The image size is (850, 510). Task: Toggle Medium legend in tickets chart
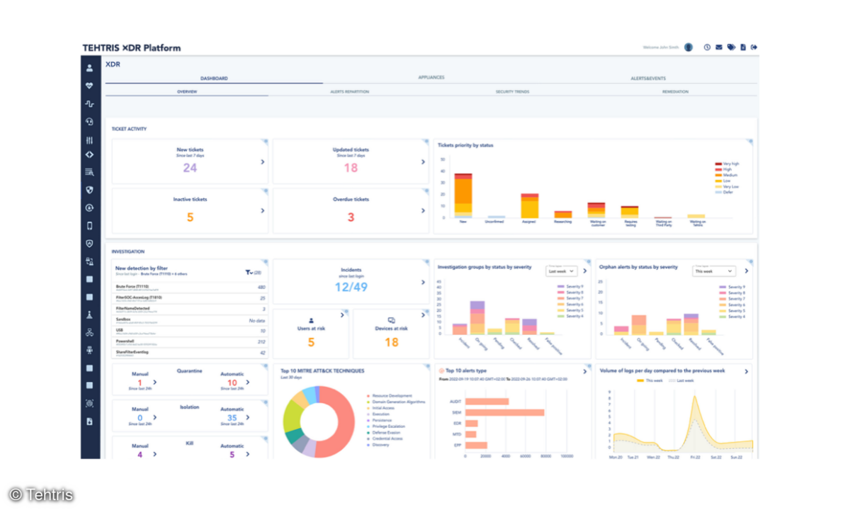point(727,175)
